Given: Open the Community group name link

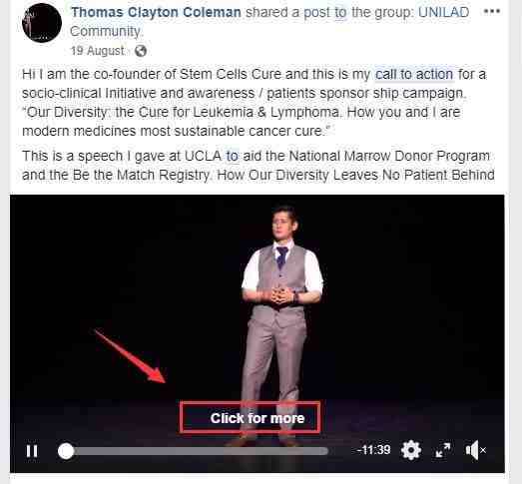Looking at the screenshot, I should [x=107, y=31].
